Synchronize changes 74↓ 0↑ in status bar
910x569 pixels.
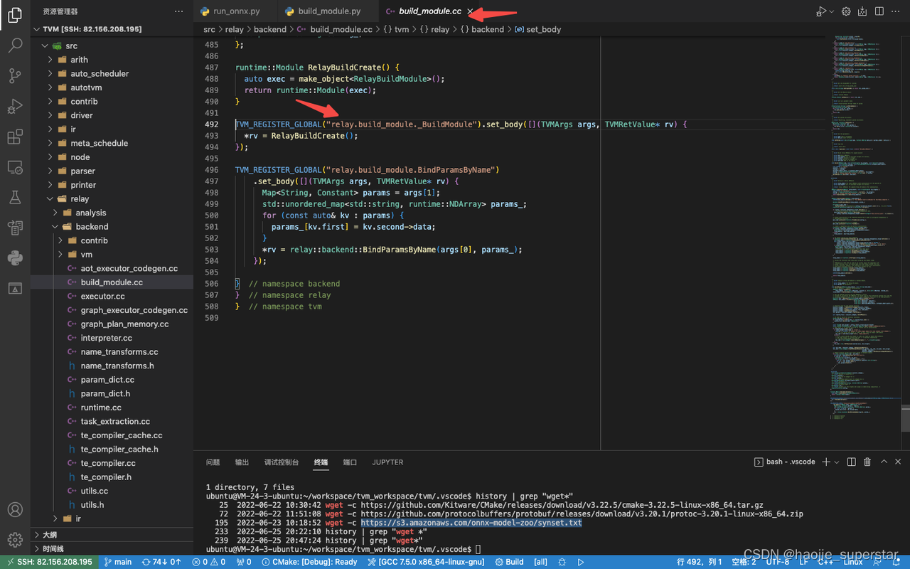[x=161, y=562]
